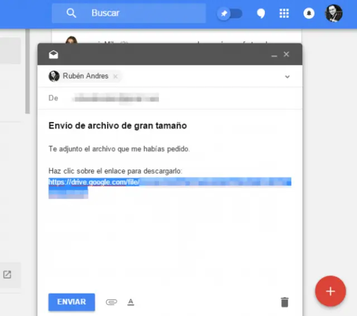The width and height of the screenshot is (357, 316).
Task: Click the search magnifier icon
Action: [71, 13]
